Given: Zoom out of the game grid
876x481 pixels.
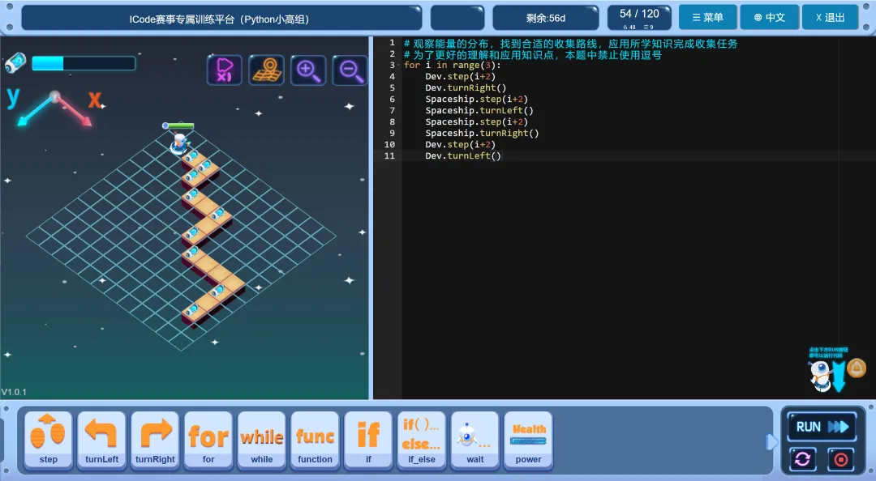Looking at the screenshot, I should click(350, 70).
